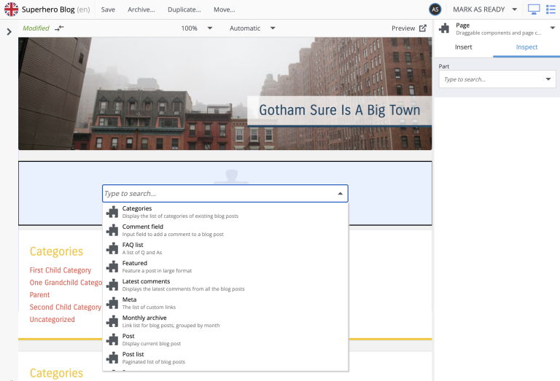This screenshot has height=381, width=560.
Task: Open the Preview external link icon
Action: (x=422, y=28)
